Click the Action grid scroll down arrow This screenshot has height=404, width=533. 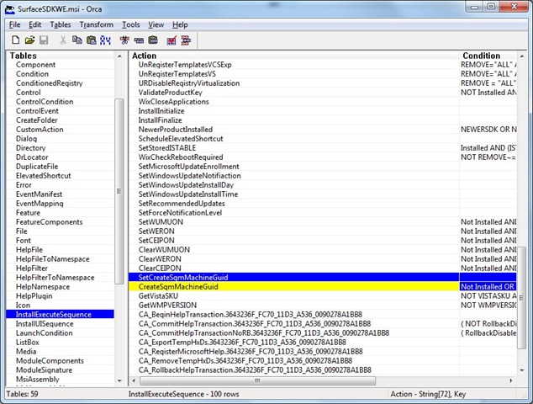tap(522, 370)
